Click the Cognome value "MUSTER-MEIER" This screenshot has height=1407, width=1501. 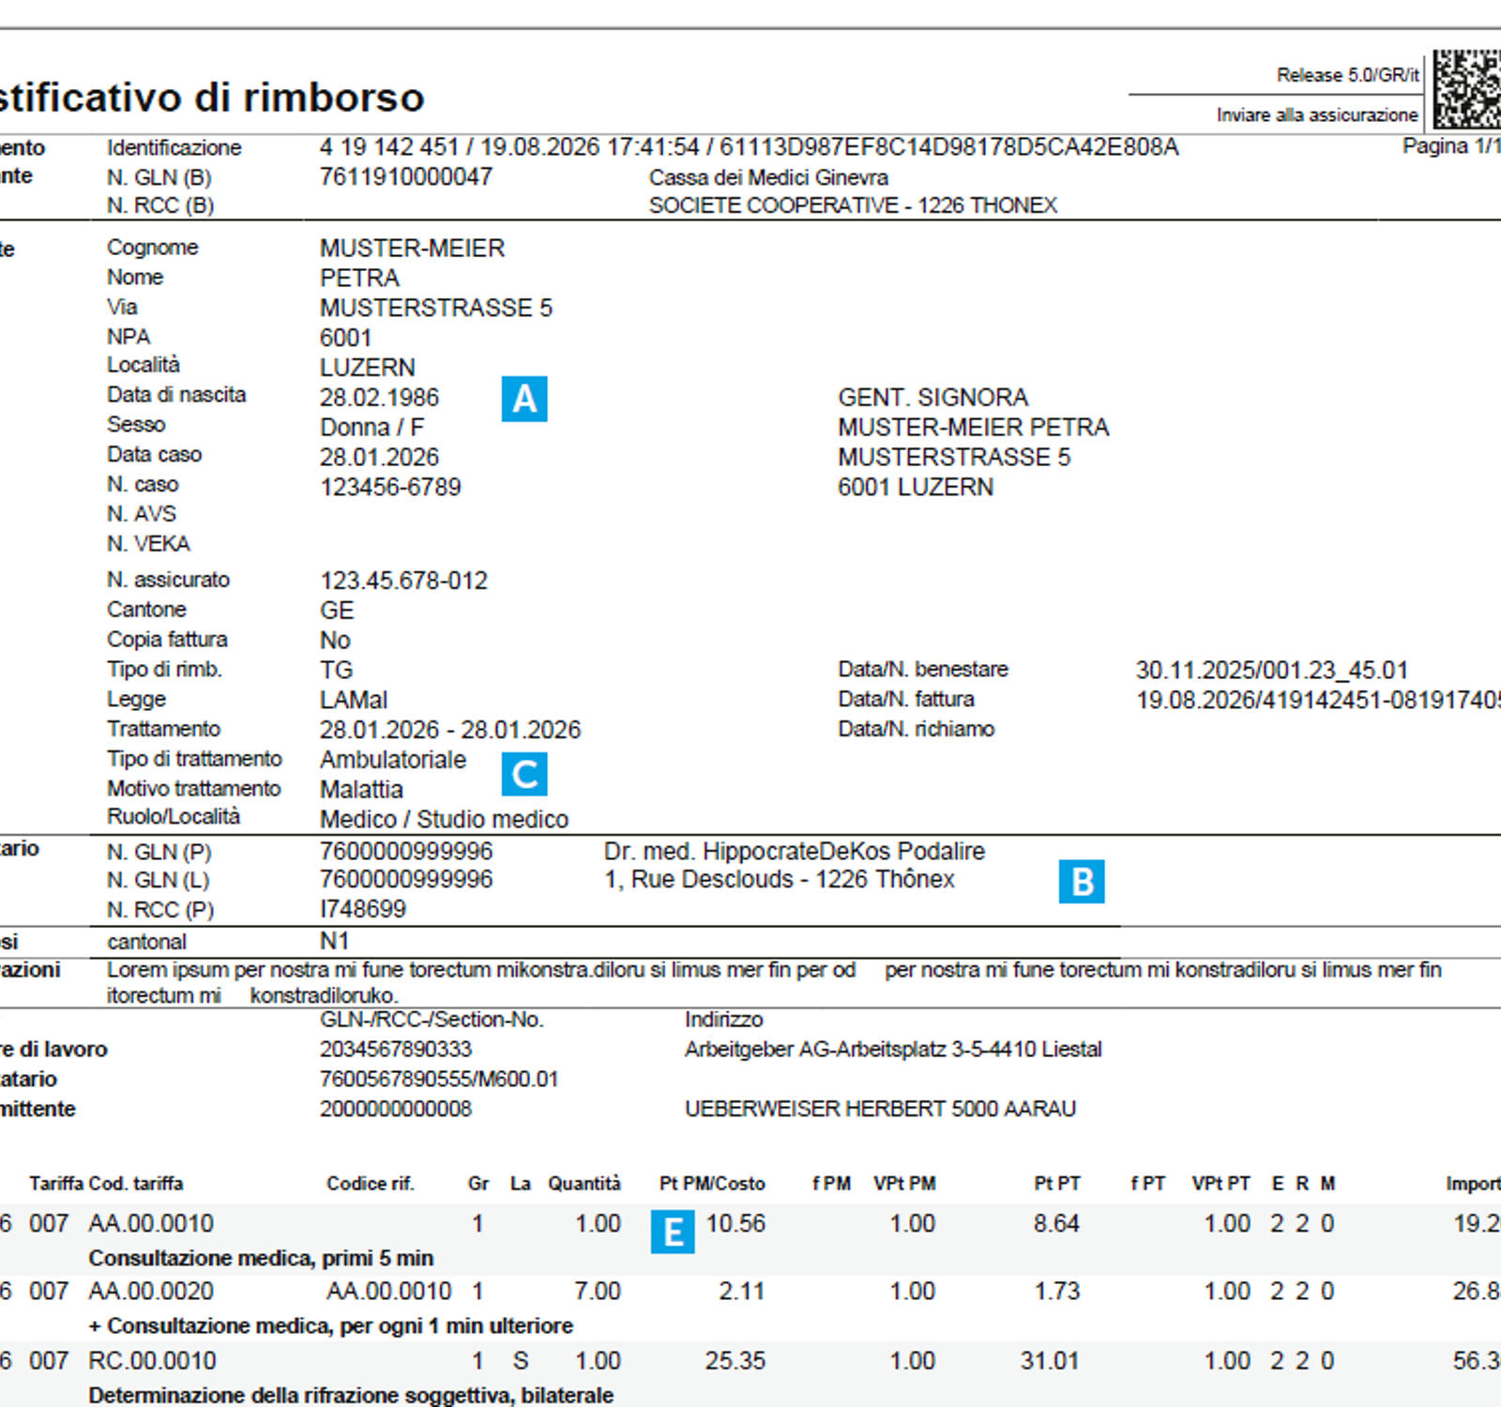coord(412,248)
